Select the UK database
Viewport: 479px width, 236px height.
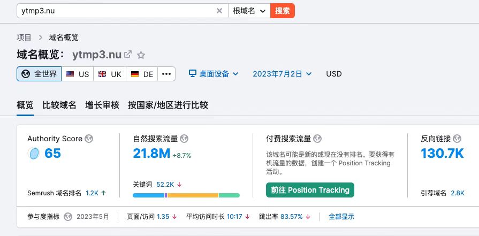coord(110,74)
